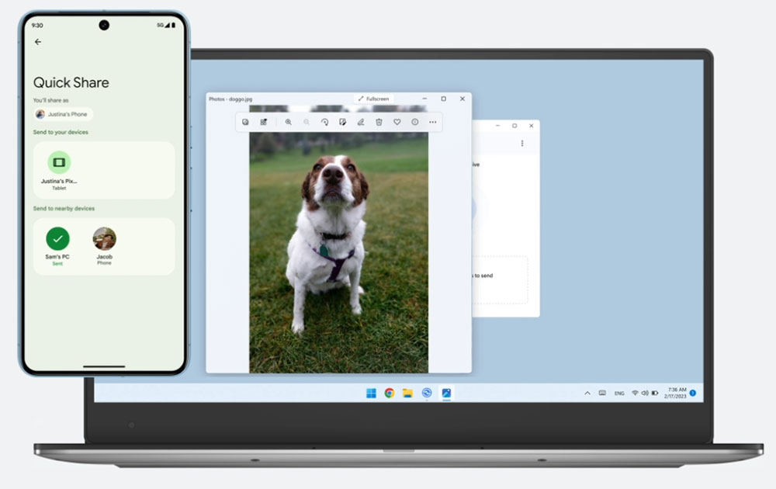Open the Windows Start menu

[371, 393]
